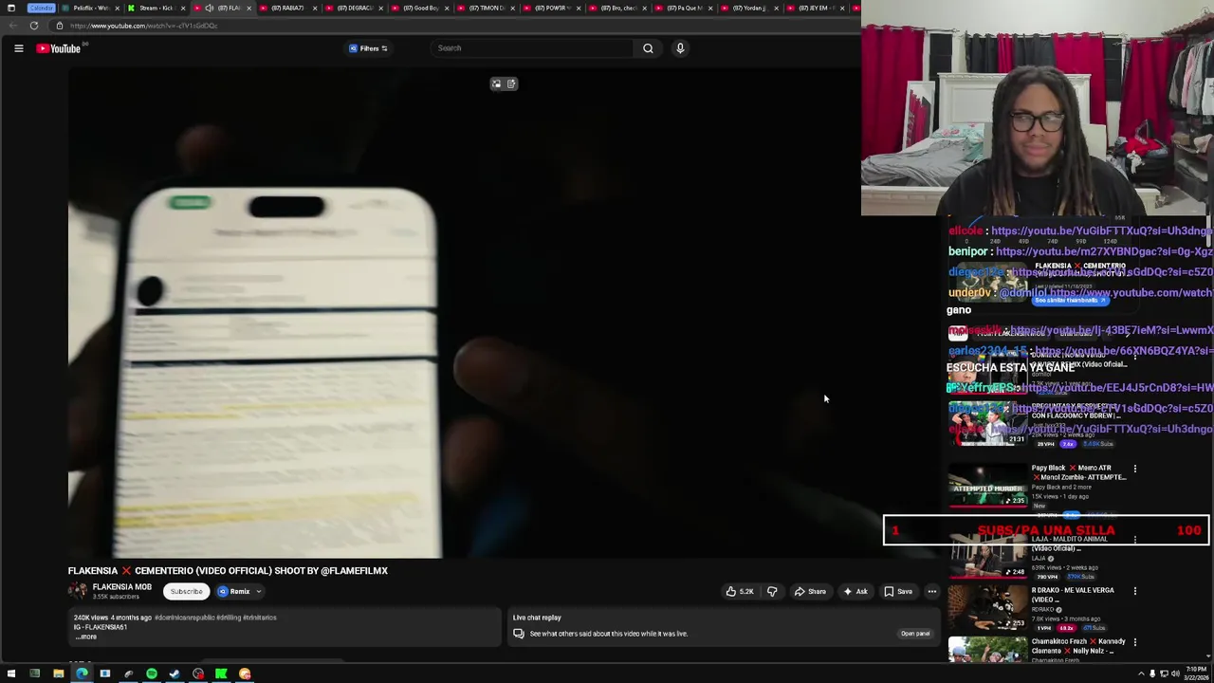Open the LAJA - MALDITO ANIMAL video thumbnail

(x=987, y=556)
